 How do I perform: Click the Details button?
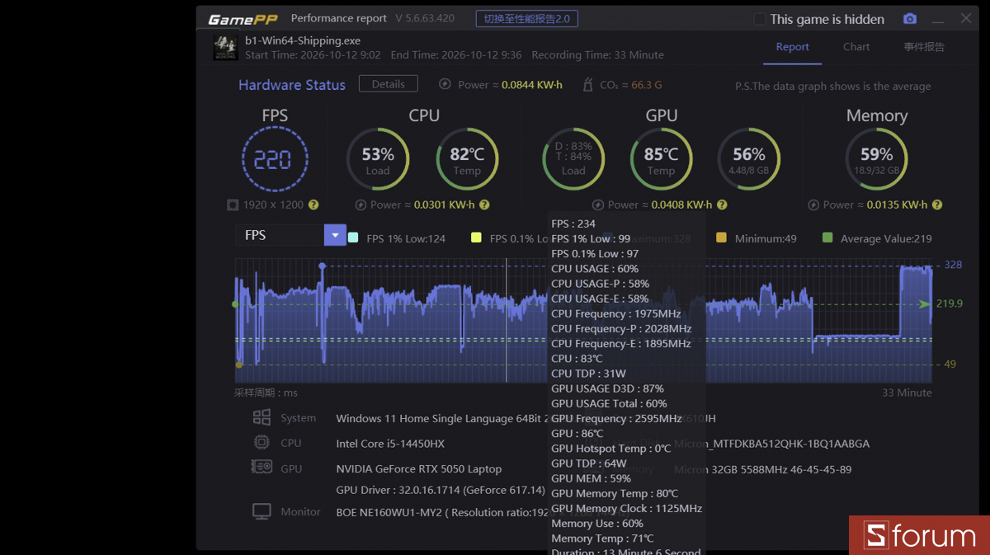(x=388, y=84)
